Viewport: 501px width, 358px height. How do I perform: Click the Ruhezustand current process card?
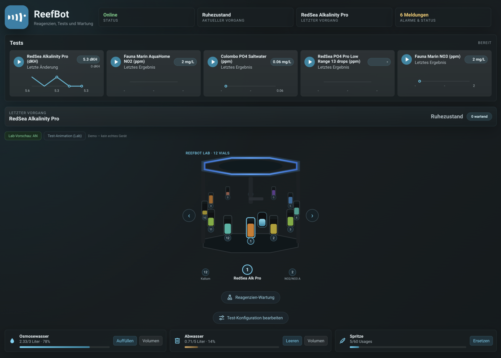point(245,17)
